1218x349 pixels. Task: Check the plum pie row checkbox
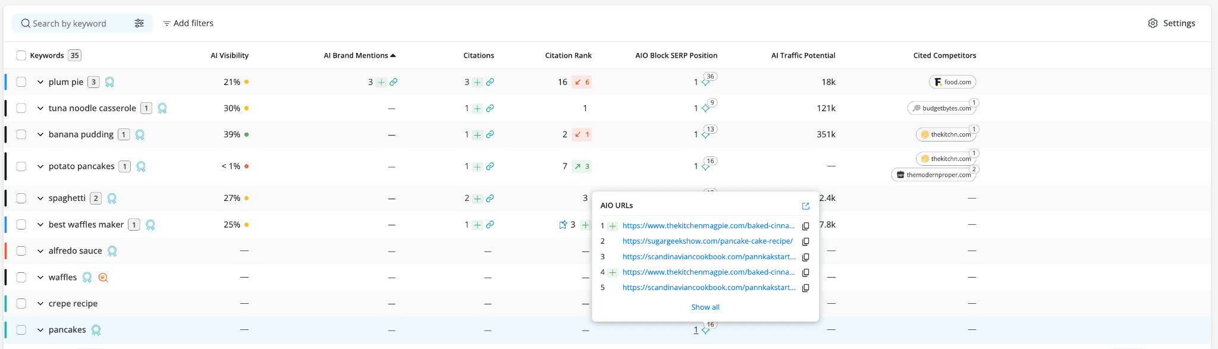tap(21, 82)
